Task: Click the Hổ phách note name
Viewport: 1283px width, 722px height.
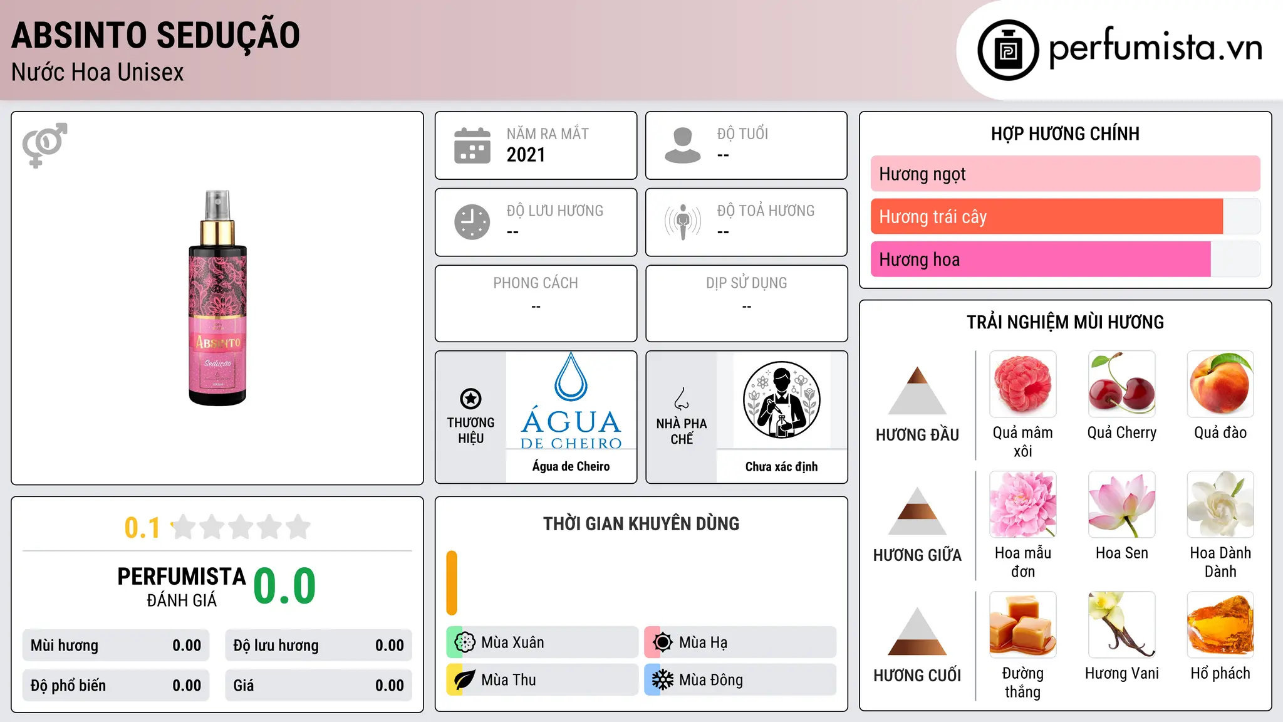Action: click(x=1220, y=673)
